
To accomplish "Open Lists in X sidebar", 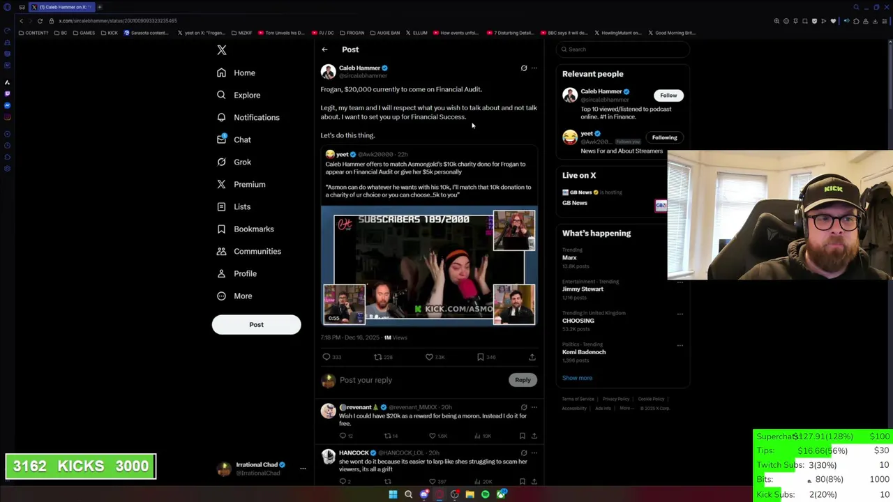I will [x=234, y=206].
